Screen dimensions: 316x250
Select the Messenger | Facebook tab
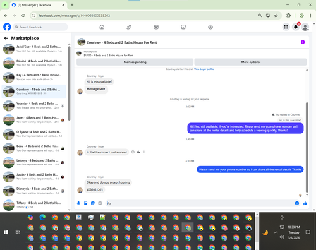(38, 5)
